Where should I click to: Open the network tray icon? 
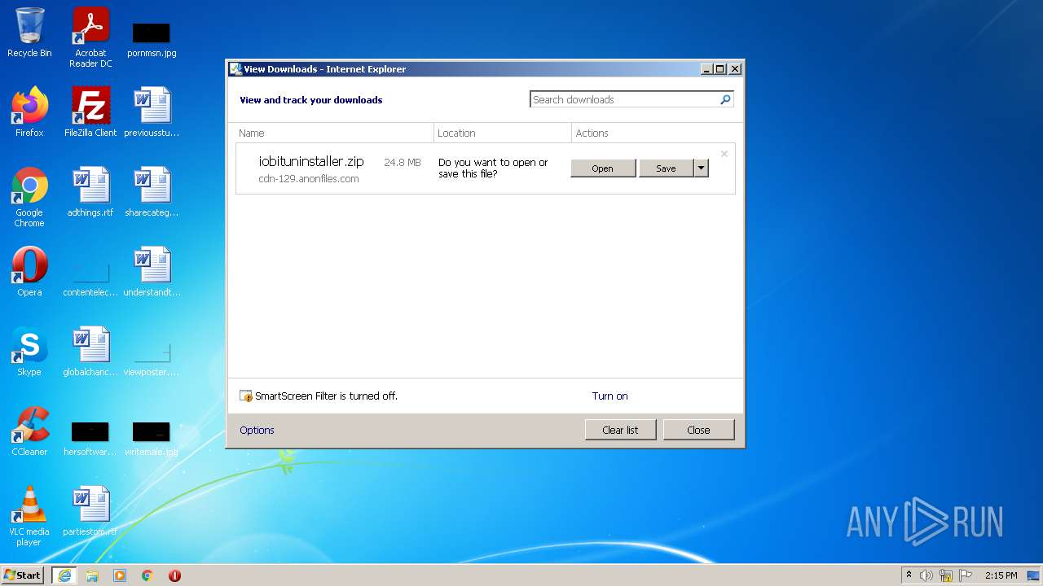click(946, 575)
